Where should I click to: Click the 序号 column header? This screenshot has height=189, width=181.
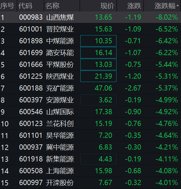[x=7, y=6]
